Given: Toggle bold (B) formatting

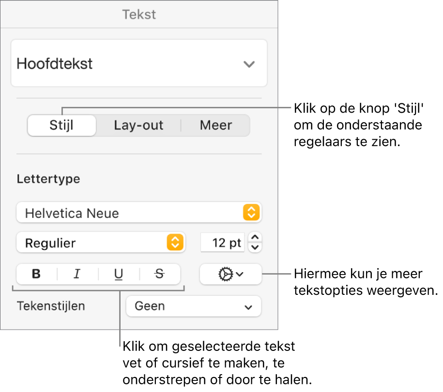Looking at the screenshot, I should point(36,274).
